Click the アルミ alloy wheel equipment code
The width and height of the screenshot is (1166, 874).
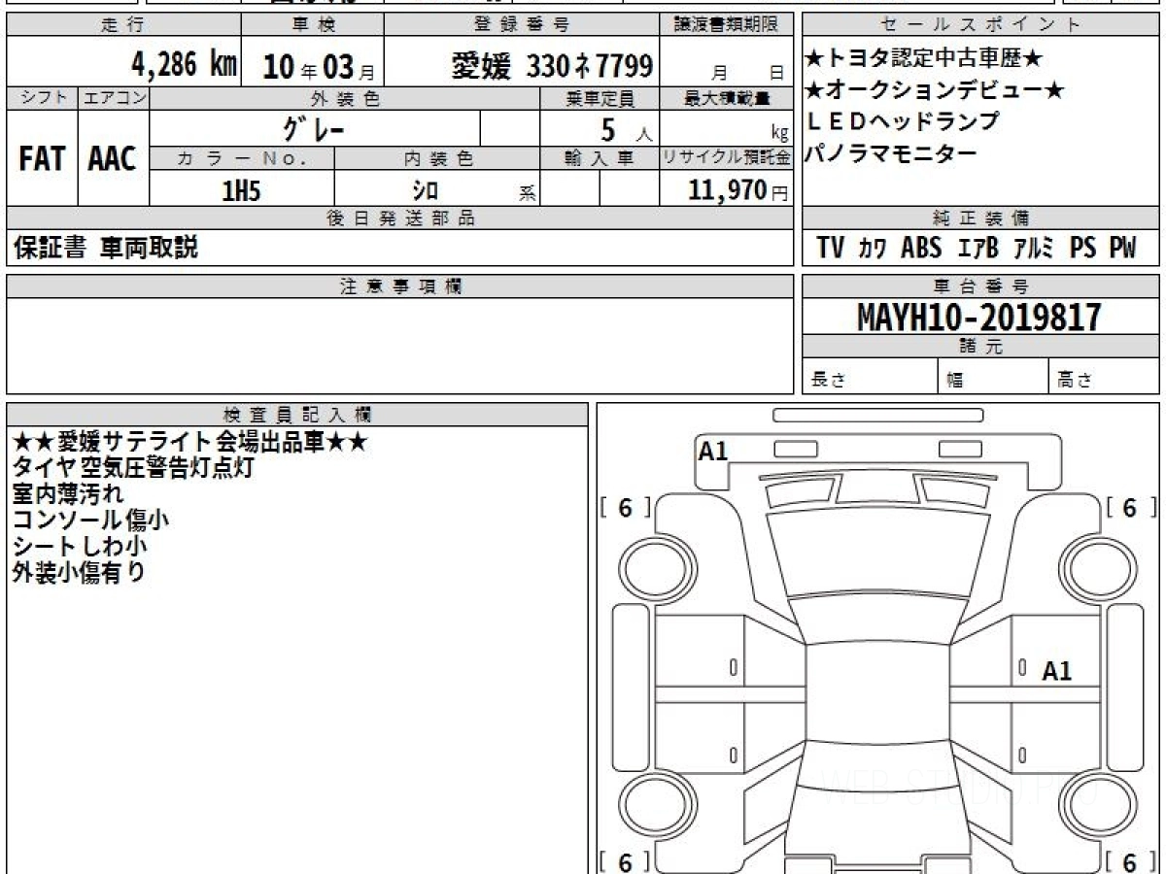pyautogui.click(x=1034, y=249)
